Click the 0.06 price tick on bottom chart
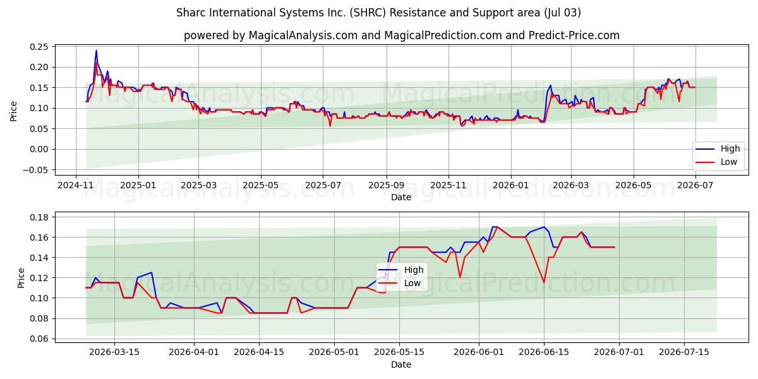 tap(39, 339)
